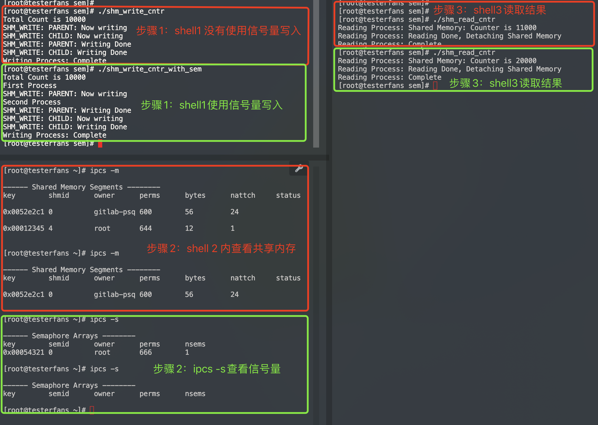The image size is (598, 425).
Task: Click the cursor at the top-left terminal prompt
Action: [100, 144]
